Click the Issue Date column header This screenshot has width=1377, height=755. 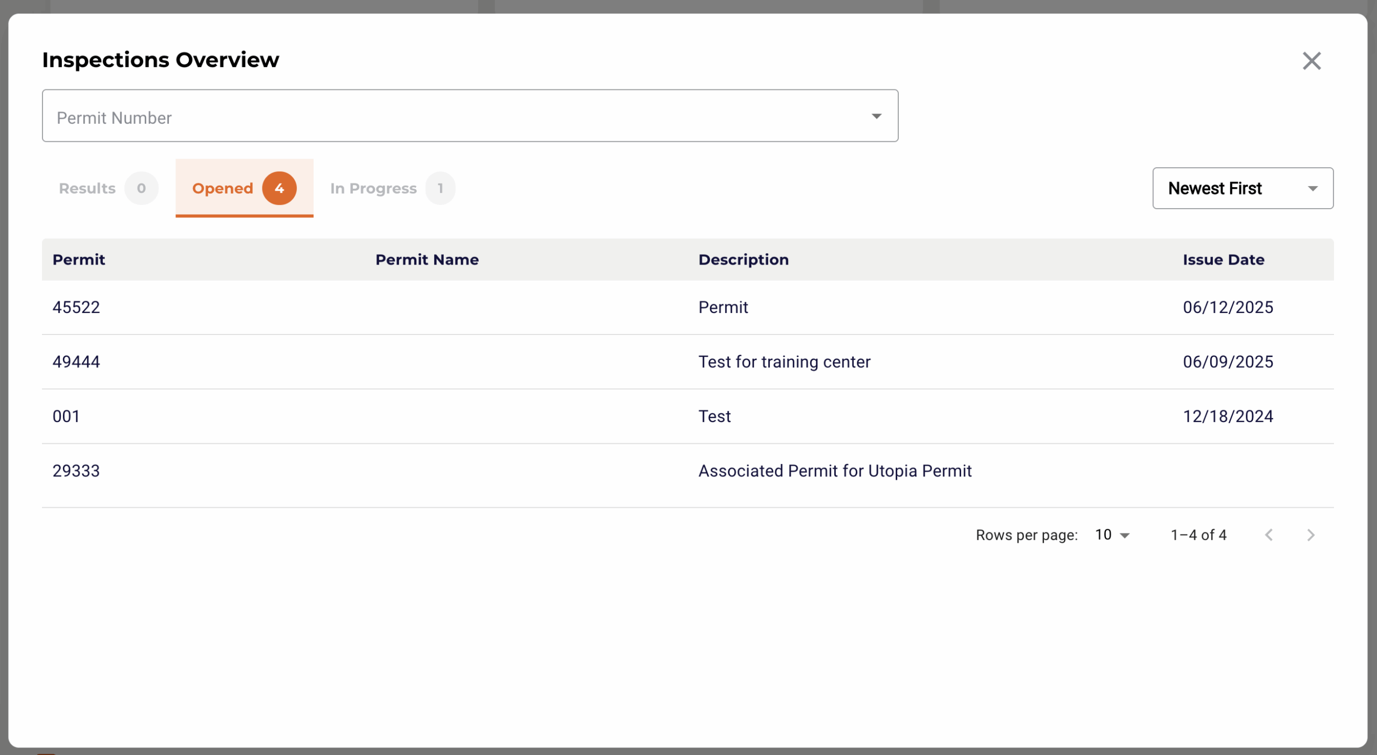click(1223, 260)
